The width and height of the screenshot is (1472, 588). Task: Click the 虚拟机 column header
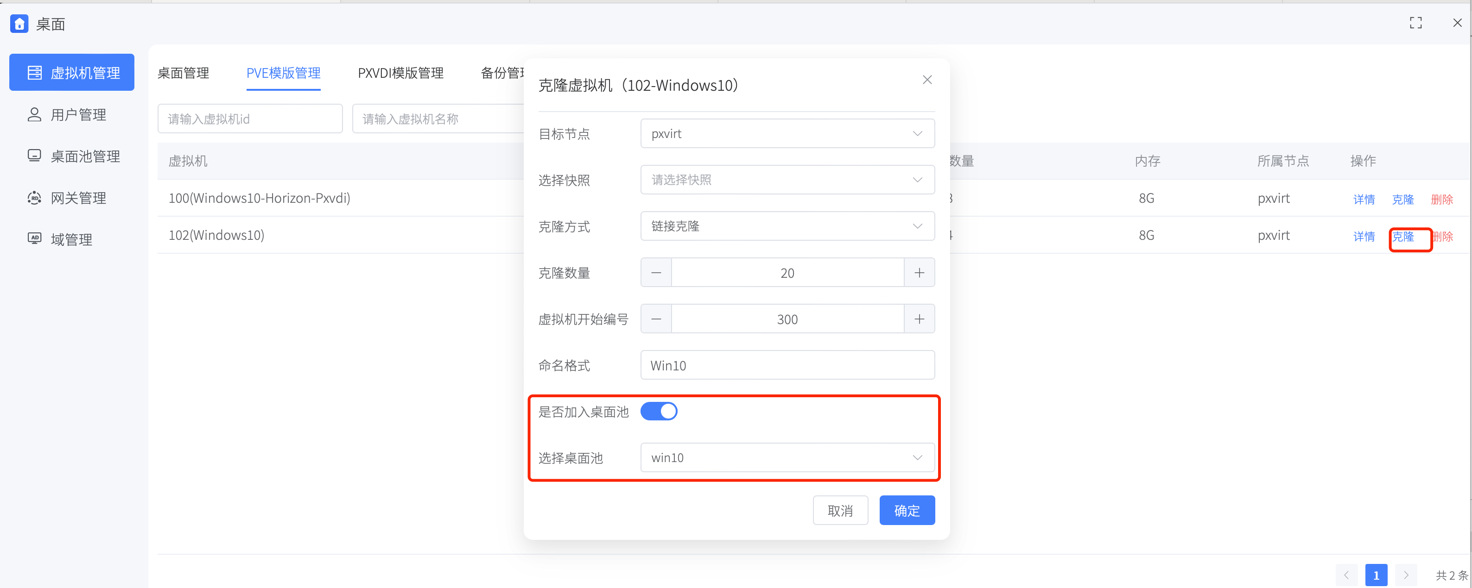(188, 161)
